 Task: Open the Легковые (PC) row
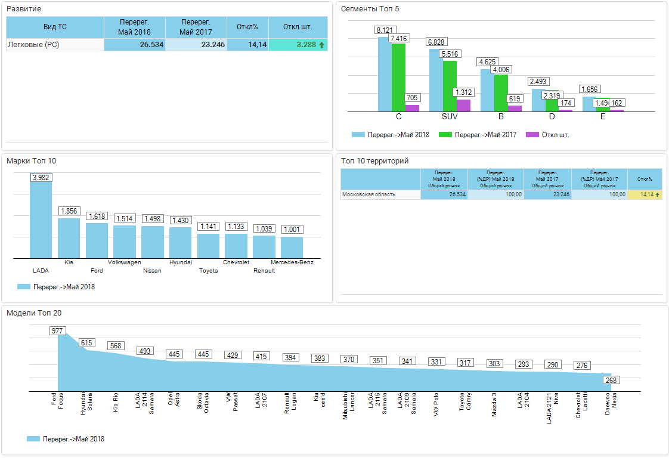click(x=55, y=45)
